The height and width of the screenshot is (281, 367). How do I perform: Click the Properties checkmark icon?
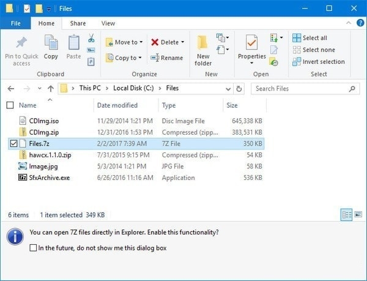pyautogui.click(x=251, y=43)
